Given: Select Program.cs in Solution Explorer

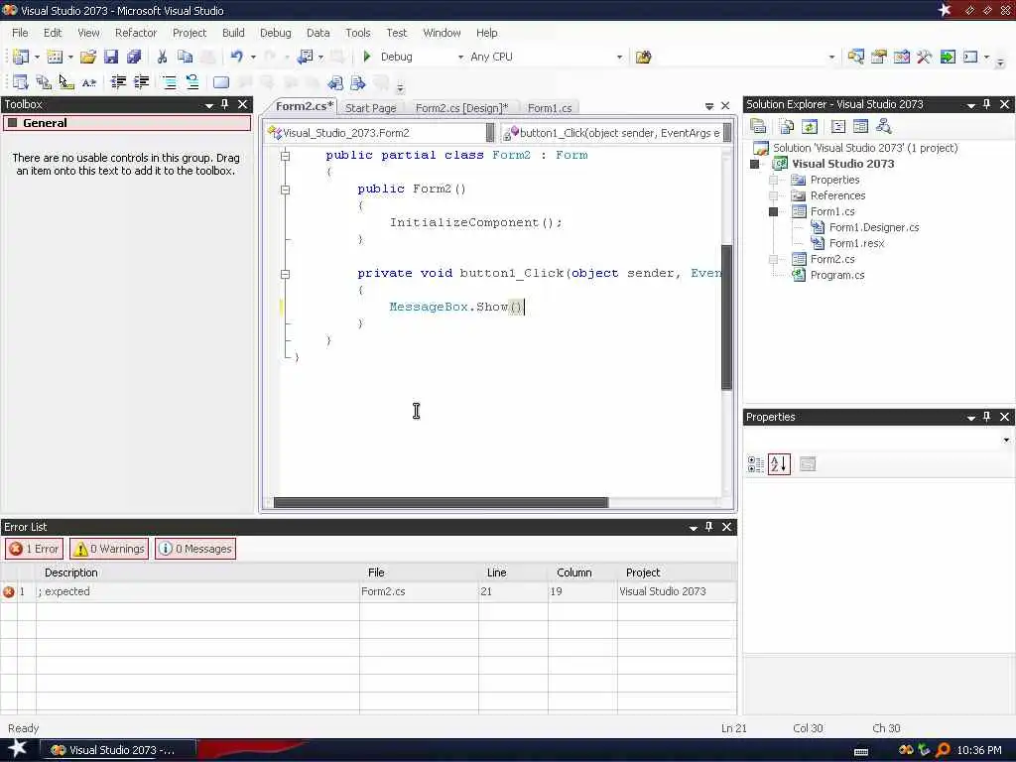Looking at the screenshot, I should [x=837, y=276].
